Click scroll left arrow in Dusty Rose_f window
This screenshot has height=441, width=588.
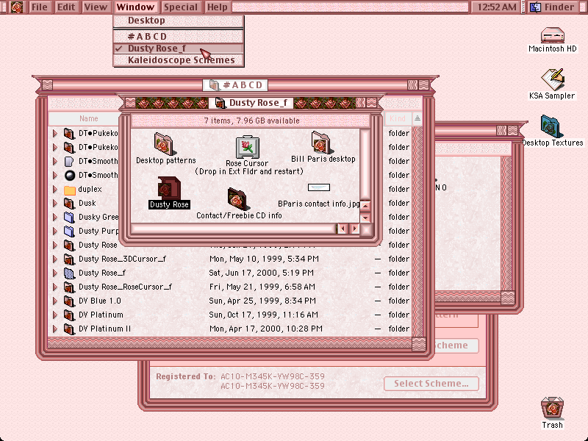tap(343, 229)
